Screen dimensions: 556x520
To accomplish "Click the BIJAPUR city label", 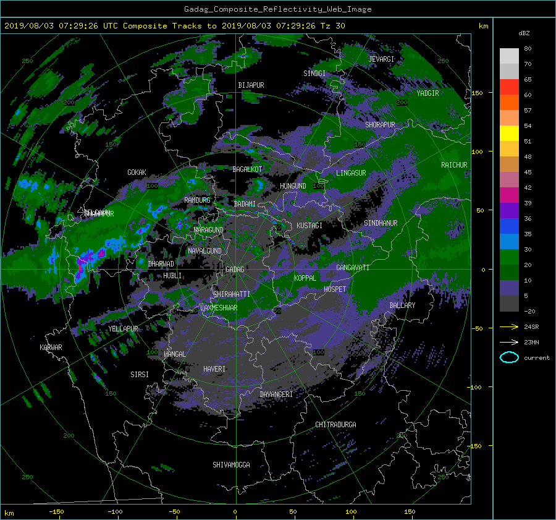I will 251,85.
